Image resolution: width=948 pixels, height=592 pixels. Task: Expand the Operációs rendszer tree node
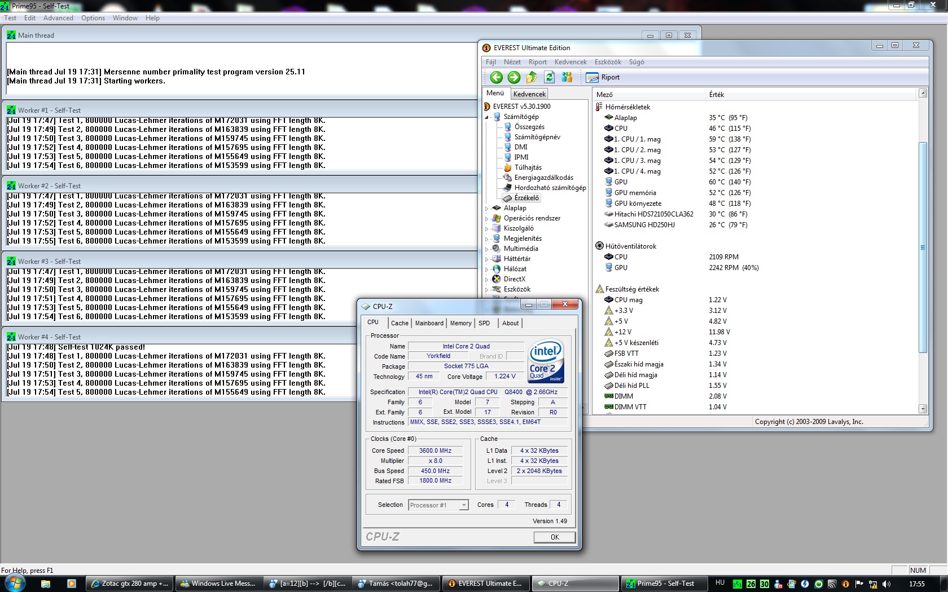[x=487, y=219]
